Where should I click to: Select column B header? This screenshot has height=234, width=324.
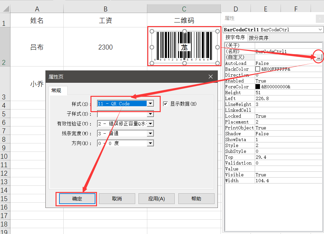[105, 9]
